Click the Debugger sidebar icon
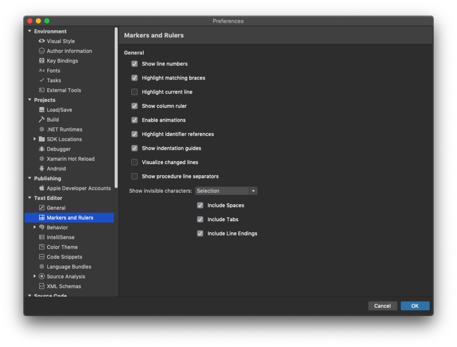 click(41, 149)
